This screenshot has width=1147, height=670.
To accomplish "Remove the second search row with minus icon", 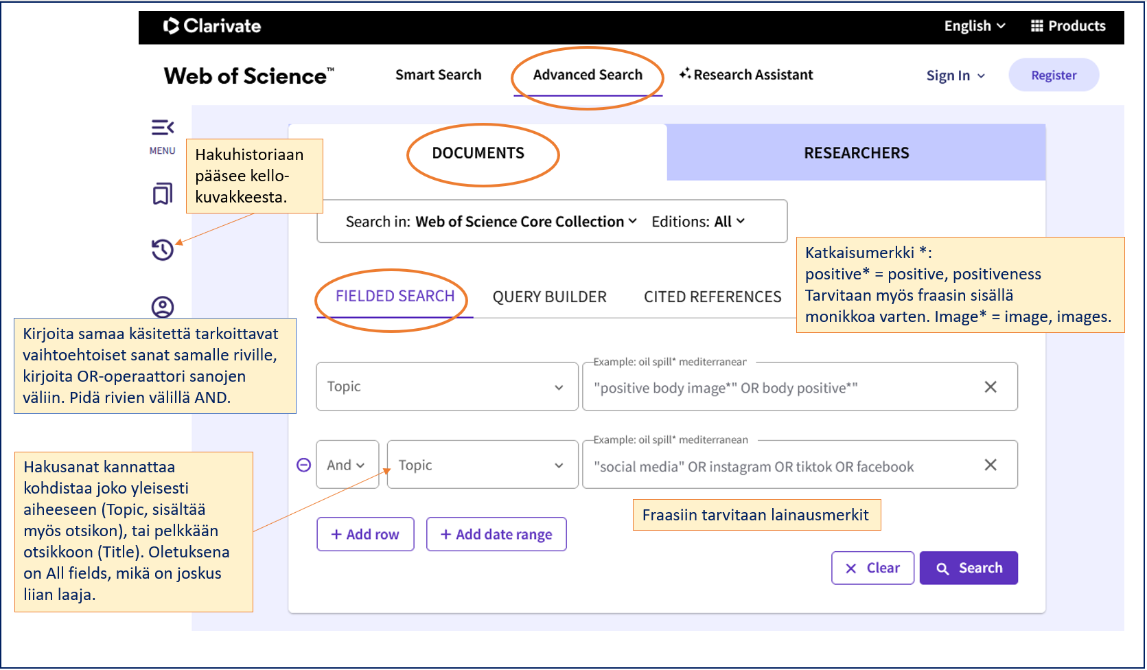I will pos(303,465).
